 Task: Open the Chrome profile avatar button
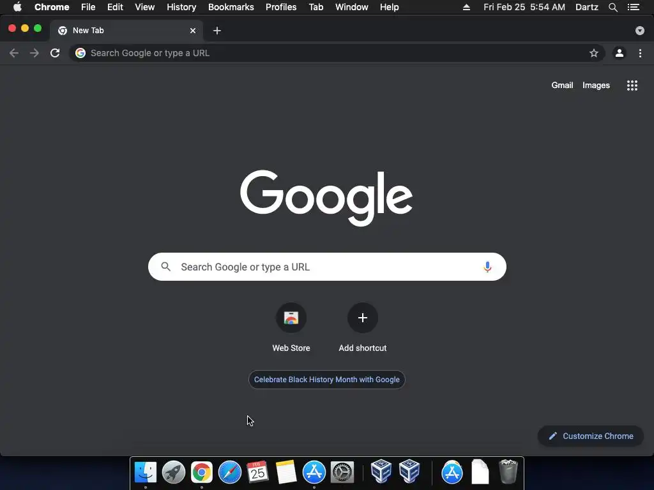pos(620,53)
